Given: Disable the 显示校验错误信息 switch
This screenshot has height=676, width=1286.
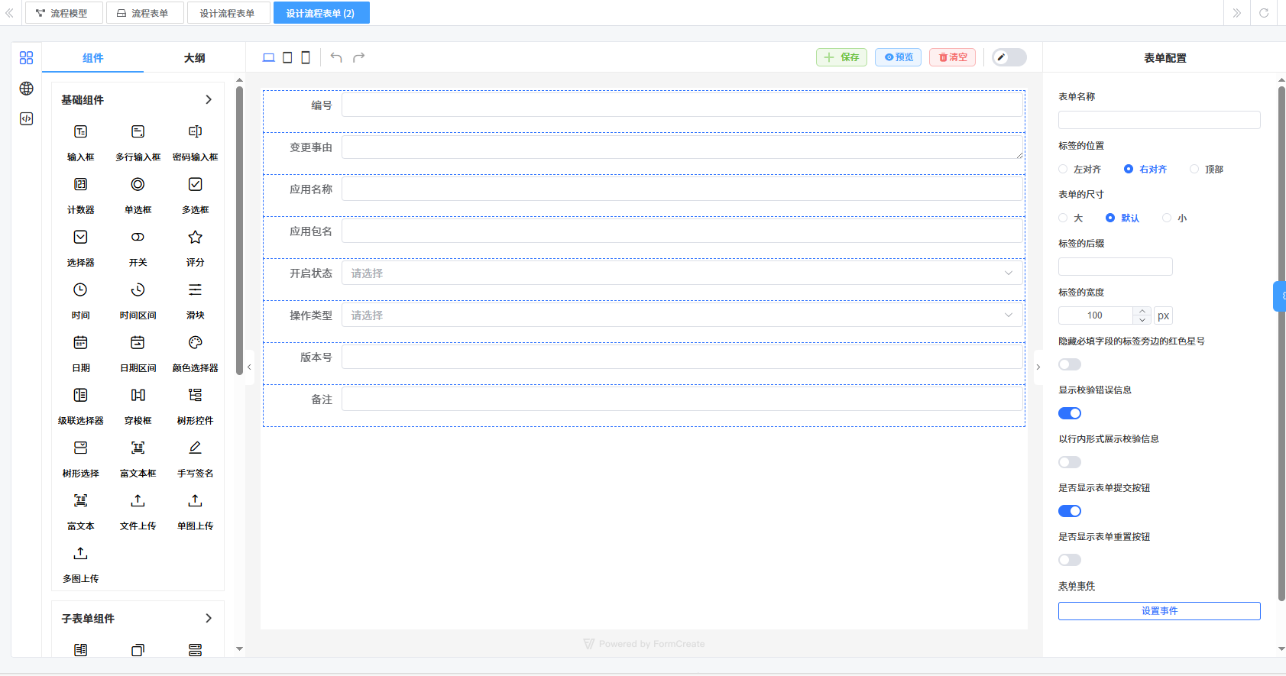Looking at the screenshot, I should pyautogui.click(x=1069, y=413).
